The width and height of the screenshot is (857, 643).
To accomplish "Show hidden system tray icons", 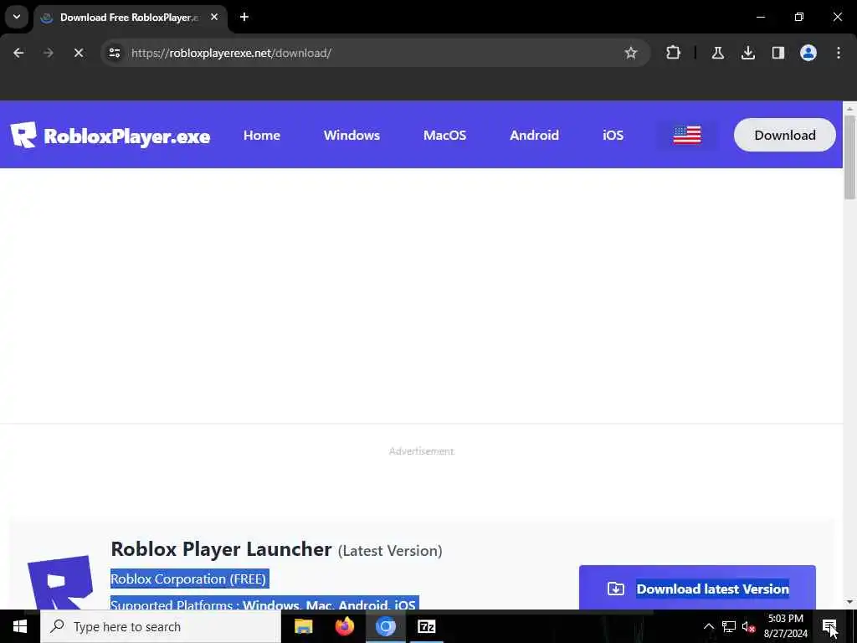I will (x=708, y=626).
